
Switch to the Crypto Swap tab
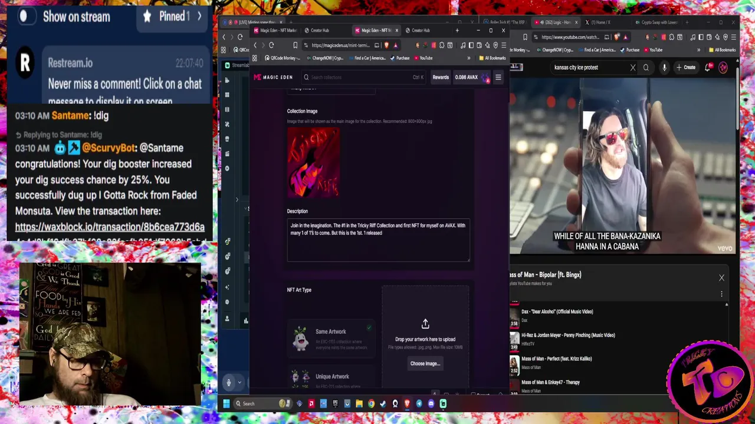tap(656, 22)
